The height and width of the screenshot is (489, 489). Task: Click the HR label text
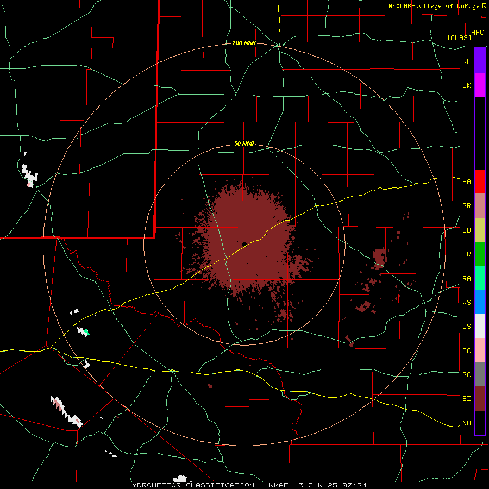click(466, 254)
